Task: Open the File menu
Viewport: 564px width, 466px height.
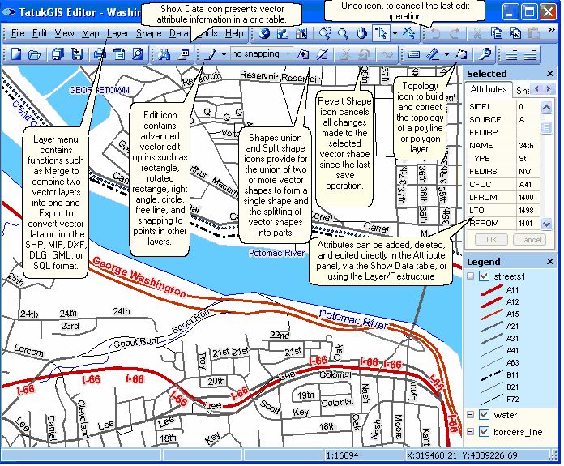Action: pos(18,33)
